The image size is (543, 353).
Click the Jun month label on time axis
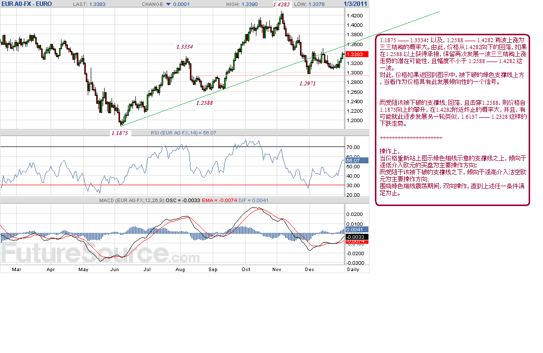click(x=115, y=270)
